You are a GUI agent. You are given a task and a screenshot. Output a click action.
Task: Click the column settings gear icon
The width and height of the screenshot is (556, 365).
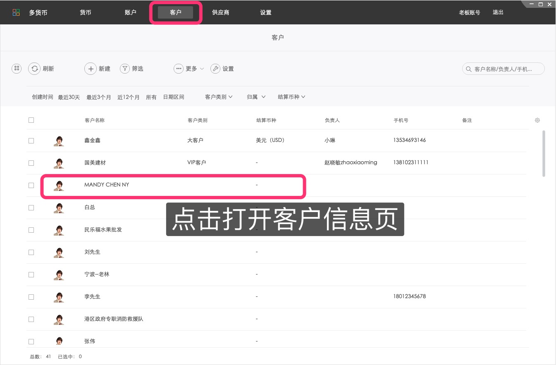(x=537, y=120)
